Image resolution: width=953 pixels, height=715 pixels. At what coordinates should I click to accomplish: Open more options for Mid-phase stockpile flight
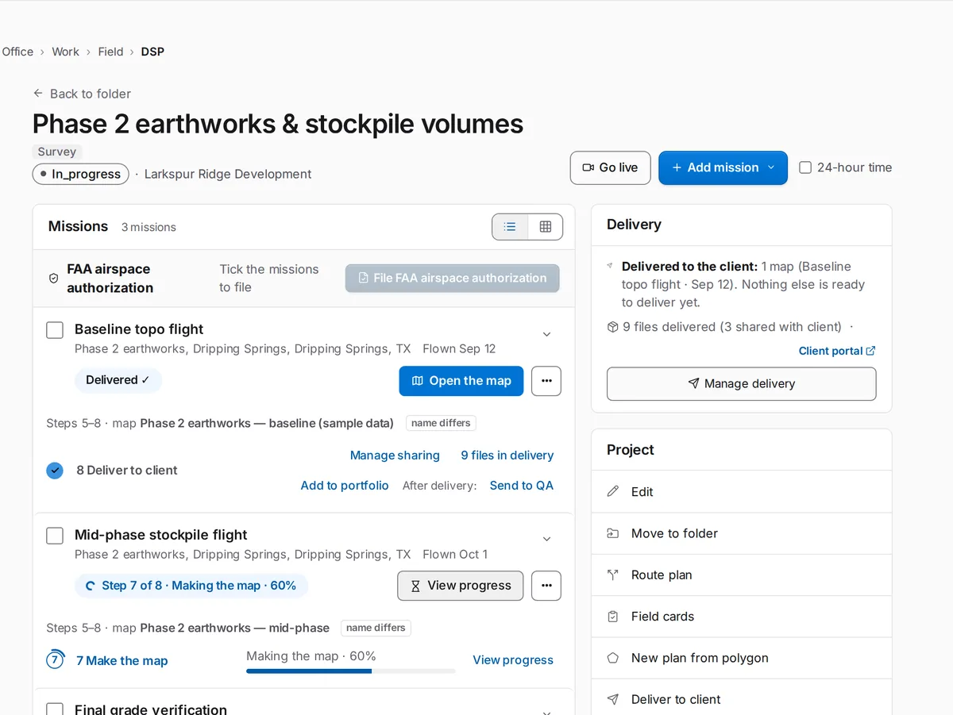(x=546, y=586)
